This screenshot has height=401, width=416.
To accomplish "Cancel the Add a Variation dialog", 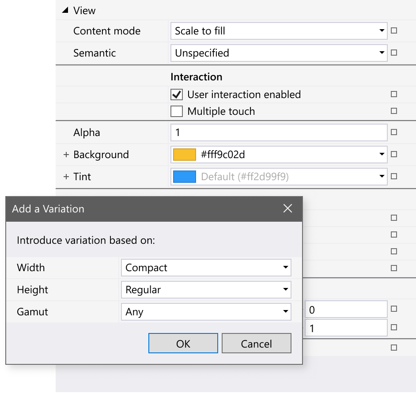I will [256, 343].
